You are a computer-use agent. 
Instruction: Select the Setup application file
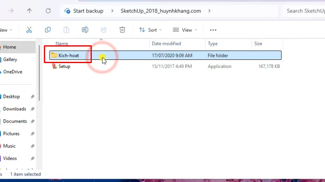[x=64, y=66]
